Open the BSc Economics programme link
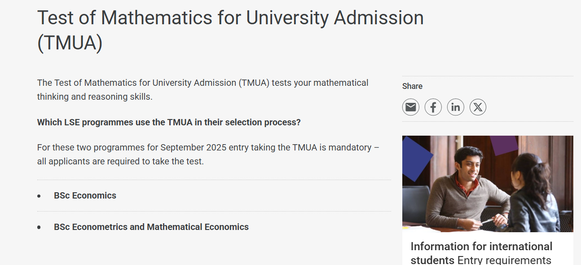Viewport: 581px width, 265px height. 85,195
